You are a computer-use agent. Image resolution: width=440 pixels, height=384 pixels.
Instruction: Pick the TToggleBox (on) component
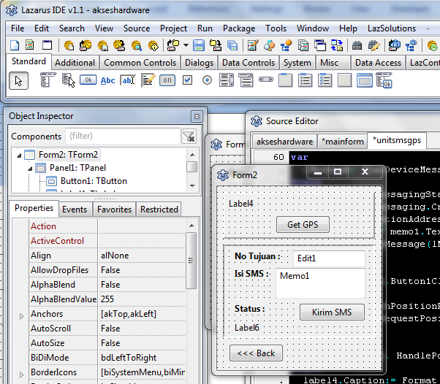(167, 80)
